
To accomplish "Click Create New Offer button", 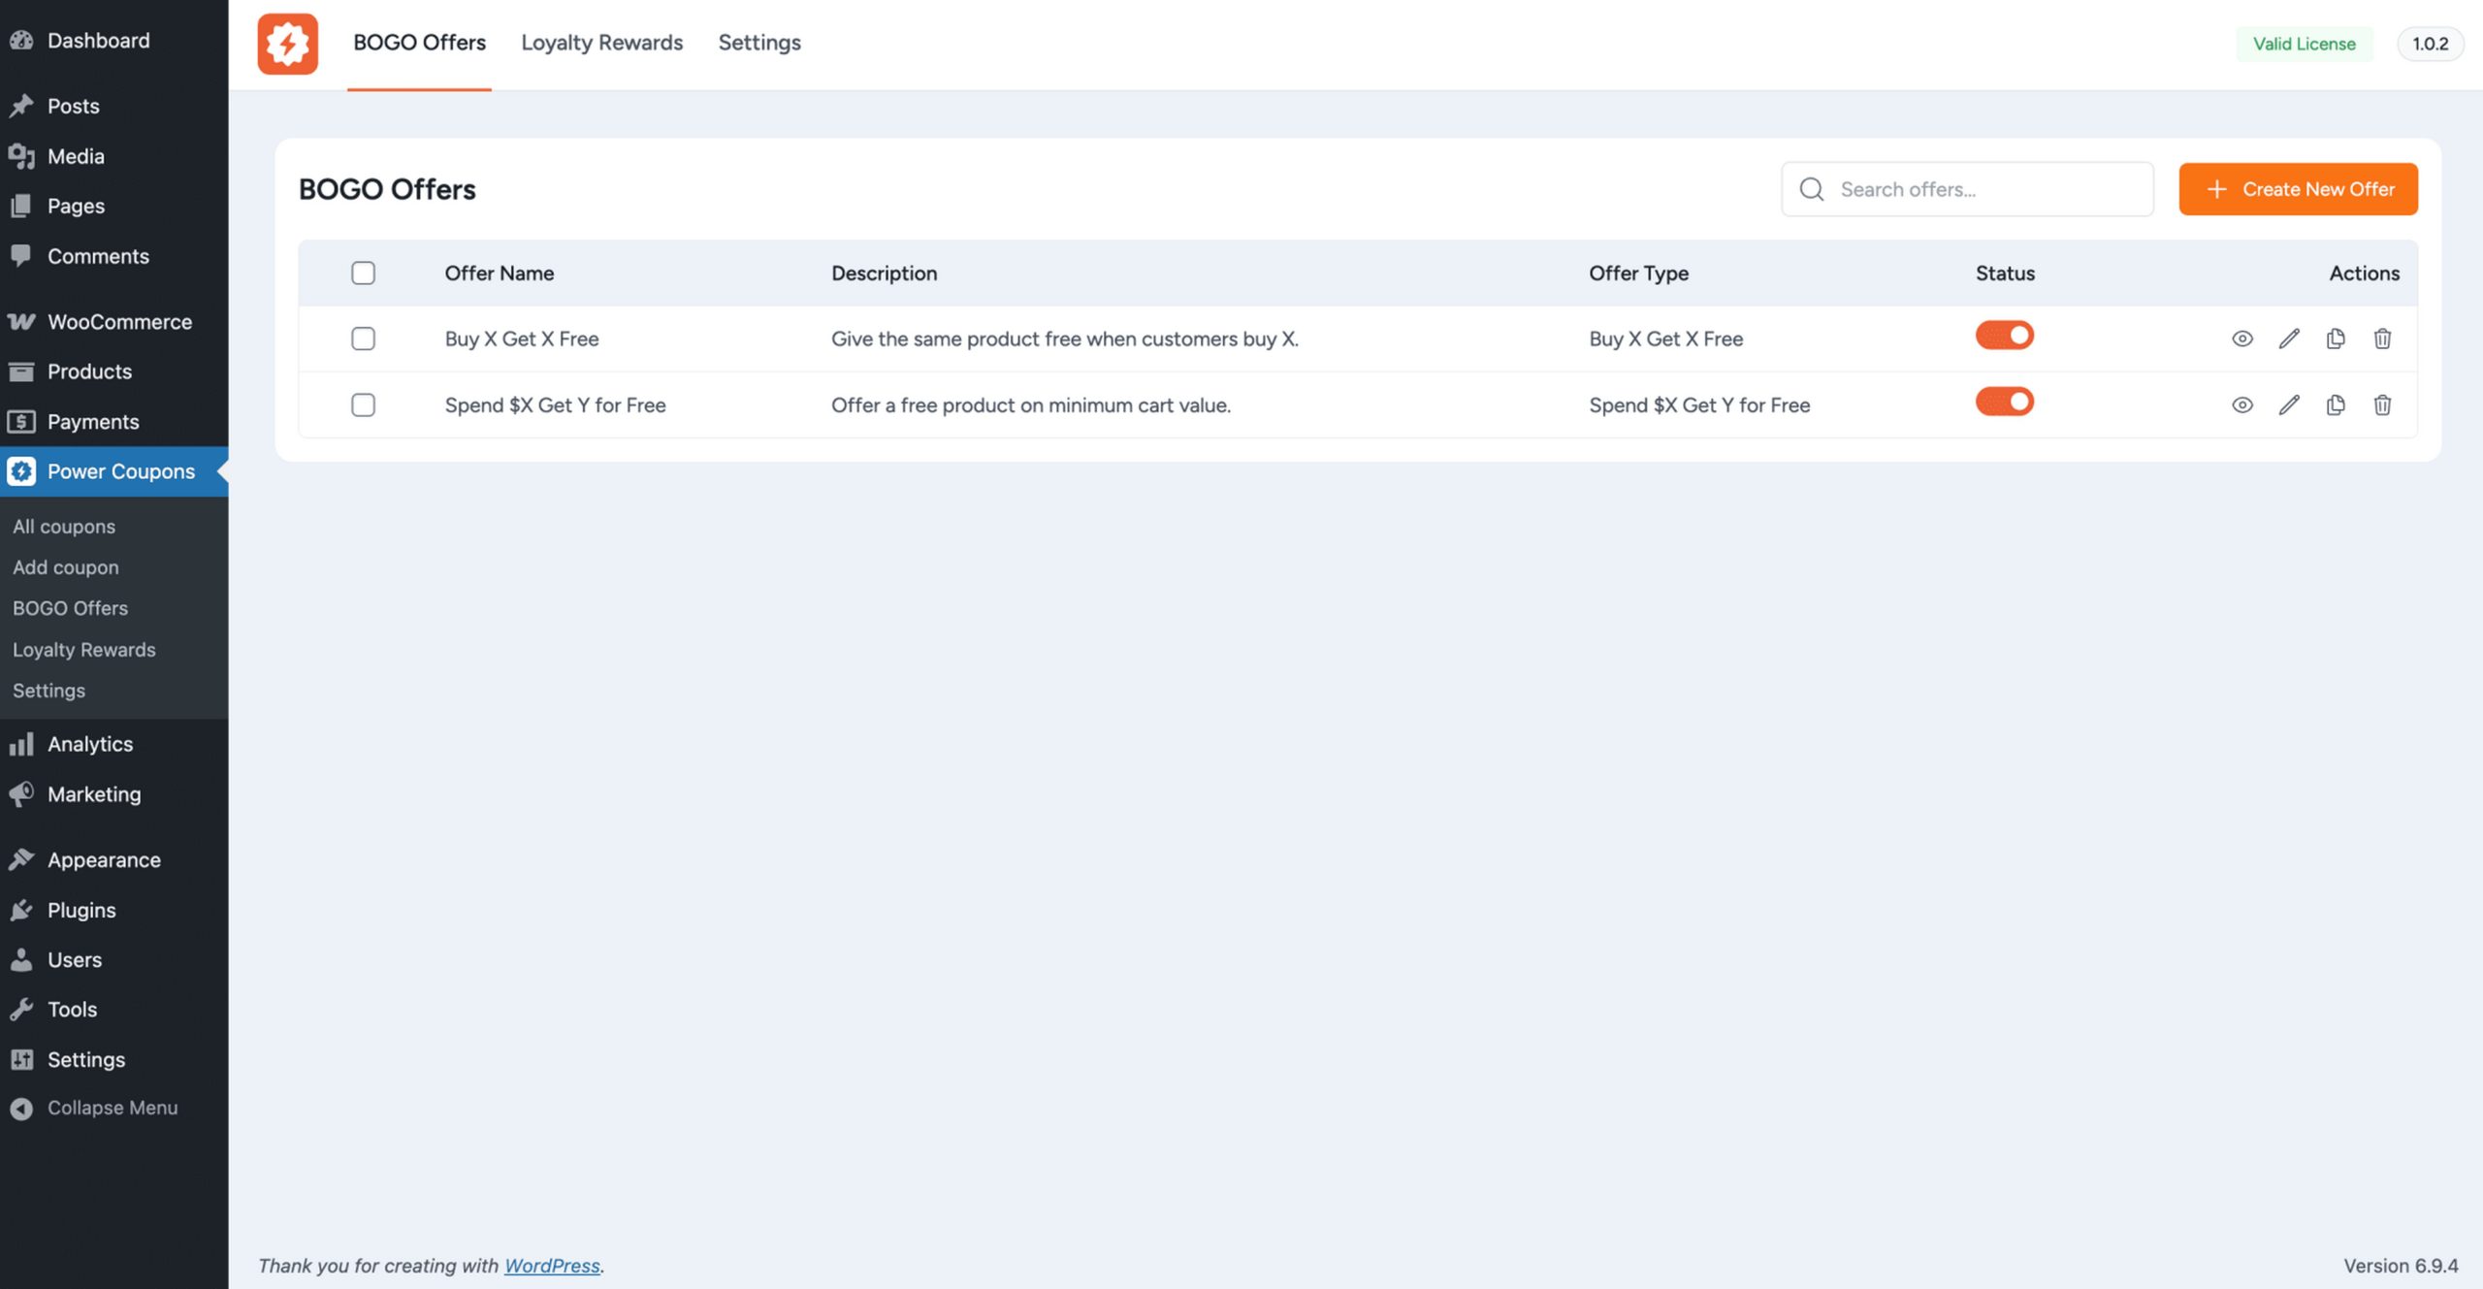I will (x=2298, y=189).
